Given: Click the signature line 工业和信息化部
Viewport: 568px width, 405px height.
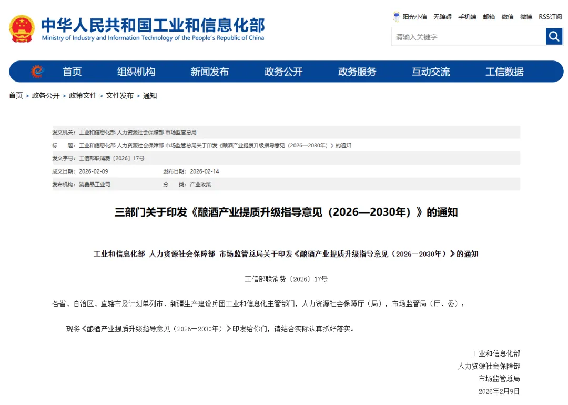Looking at the screenshot, I should point(496,353).
